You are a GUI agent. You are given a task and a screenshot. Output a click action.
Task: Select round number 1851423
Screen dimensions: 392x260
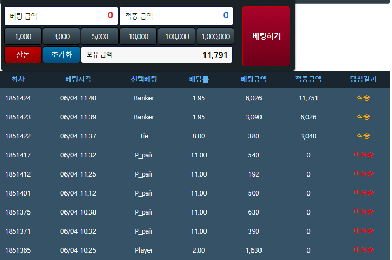(18, 117)
